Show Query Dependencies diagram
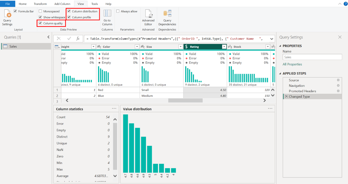The height and width of the screenshot is (184, 348). (x=167, y=18)
